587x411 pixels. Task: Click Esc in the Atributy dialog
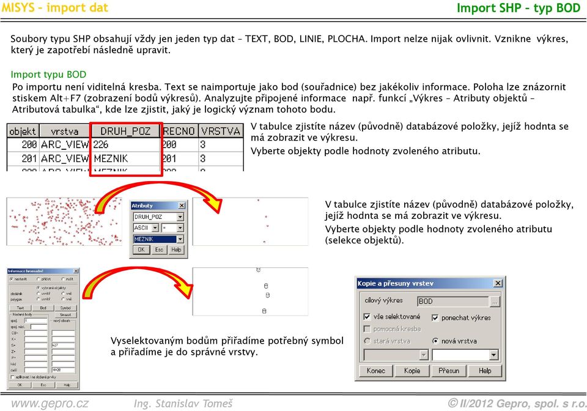[x=159, y=250]
